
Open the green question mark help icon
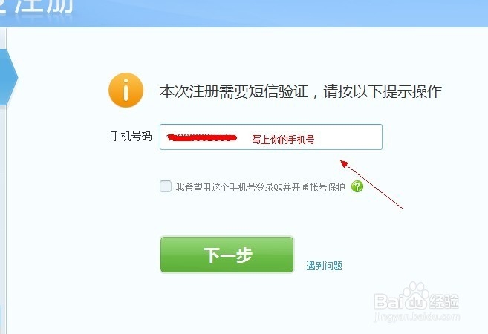357,186
